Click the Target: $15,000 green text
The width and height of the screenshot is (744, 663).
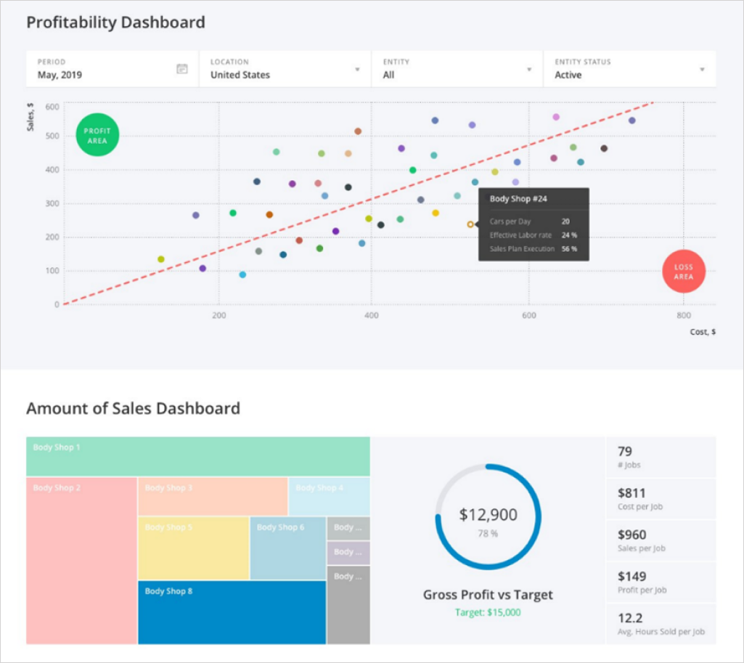(x=488, y=612)
